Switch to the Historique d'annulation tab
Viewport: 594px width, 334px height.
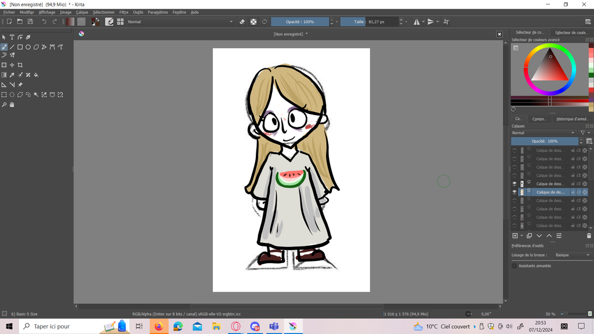coord(572,119)
